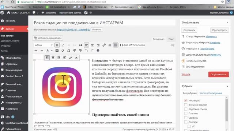Viewport: 234px width, 131px height.
Task: Align text right in editor toolbar
Action: click(98, 45)
